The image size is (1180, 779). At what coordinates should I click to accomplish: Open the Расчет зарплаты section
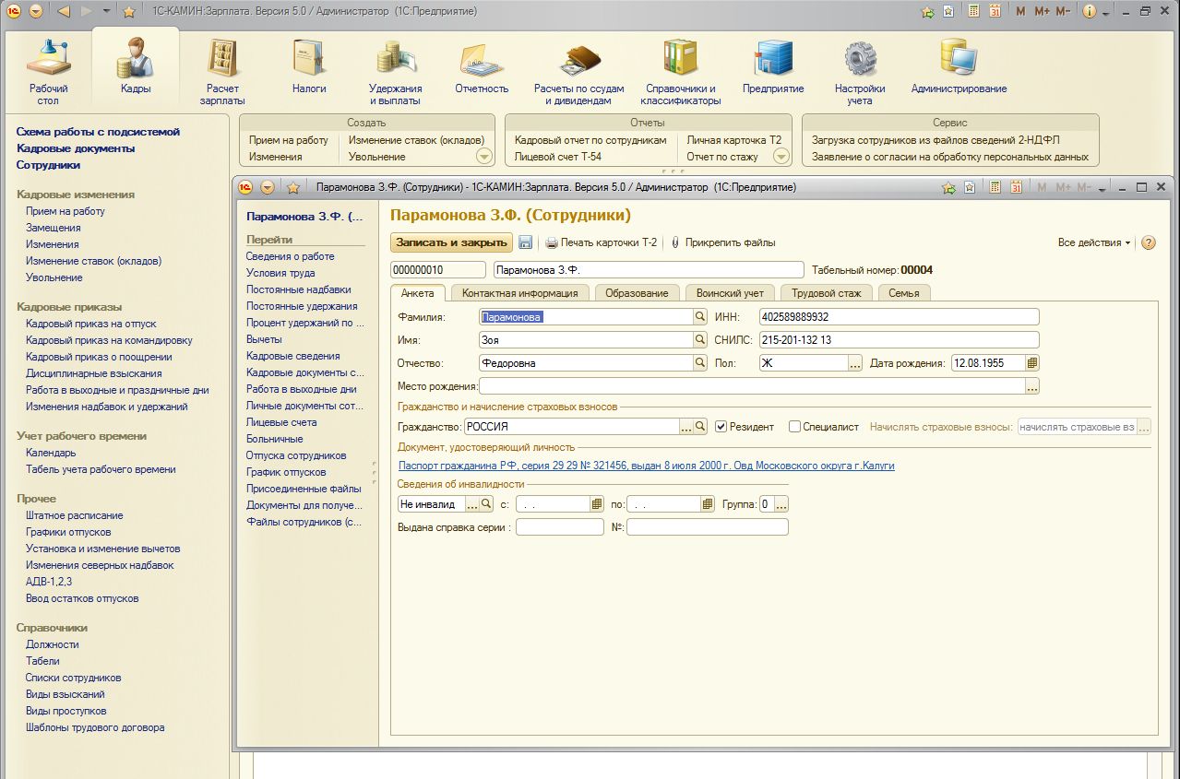point(222,74)
